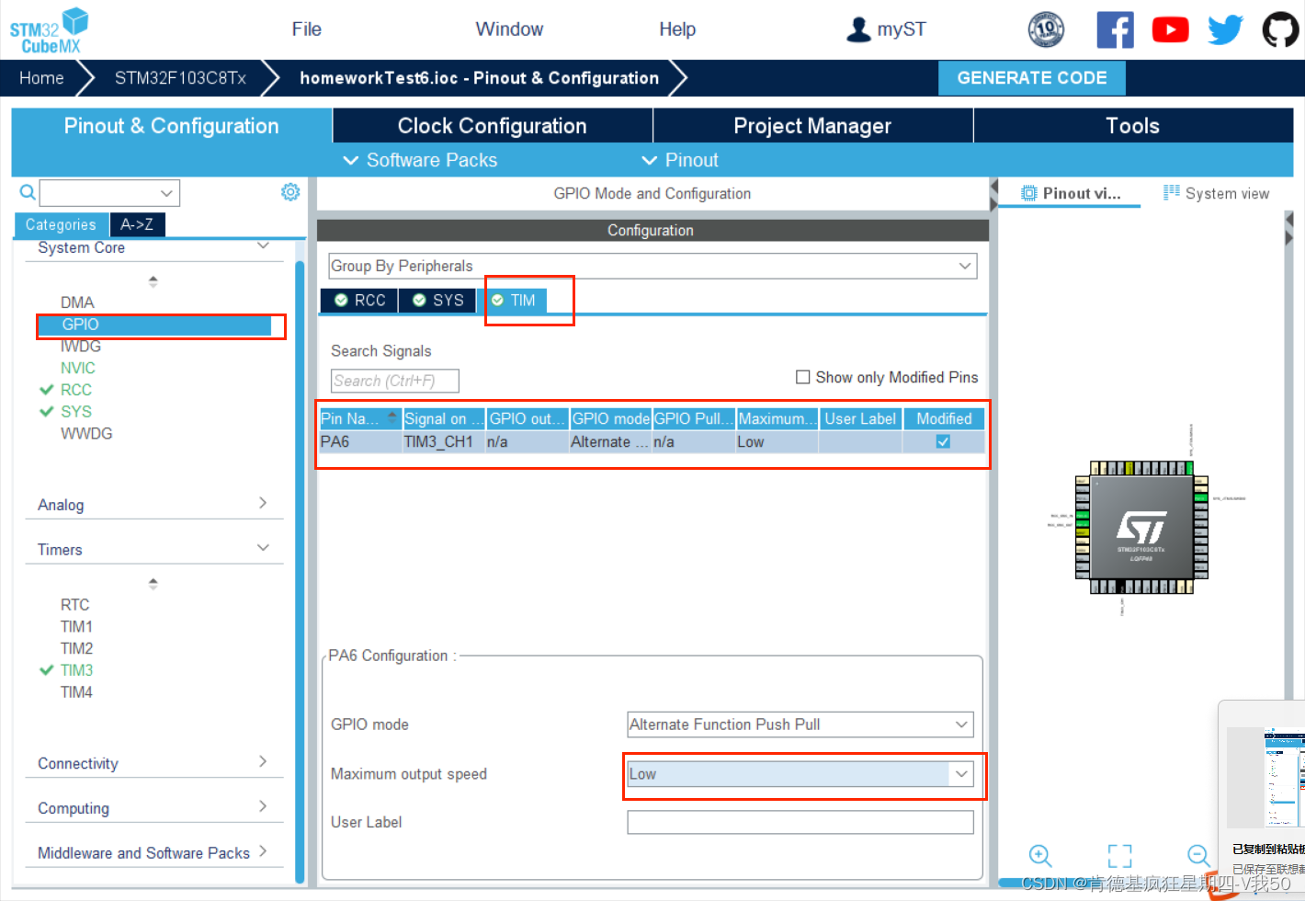Zoom out of the pinout view
The height and width of the screenshot is (901, 1305).
[x=1198, y=856]
